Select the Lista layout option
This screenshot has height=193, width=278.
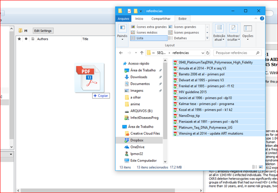point(148,38)
